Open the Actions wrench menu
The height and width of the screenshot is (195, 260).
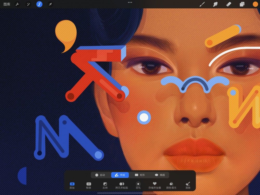click(17, 4)
